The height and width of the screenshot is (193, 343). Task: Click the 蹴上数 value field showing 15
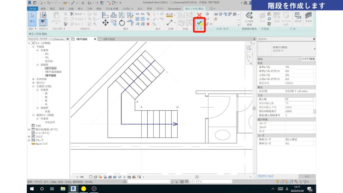tap(299, 99)
